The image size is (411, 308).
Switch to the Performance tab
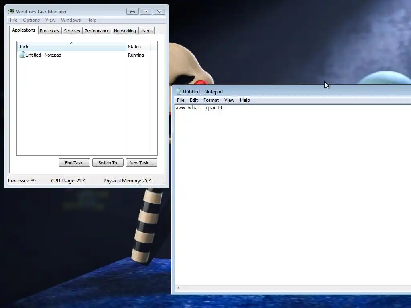pyautogui.click(x=97, y=31)
